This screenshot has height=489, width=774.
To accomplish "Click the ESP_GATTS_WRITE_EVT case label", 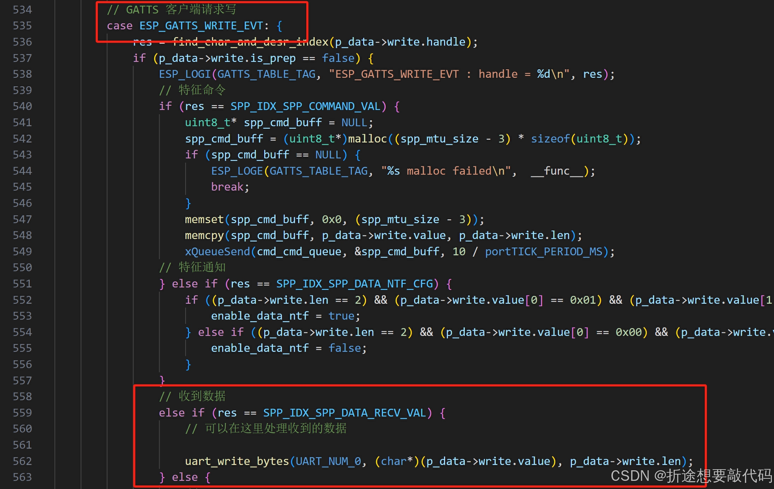I will coord(201,25).
